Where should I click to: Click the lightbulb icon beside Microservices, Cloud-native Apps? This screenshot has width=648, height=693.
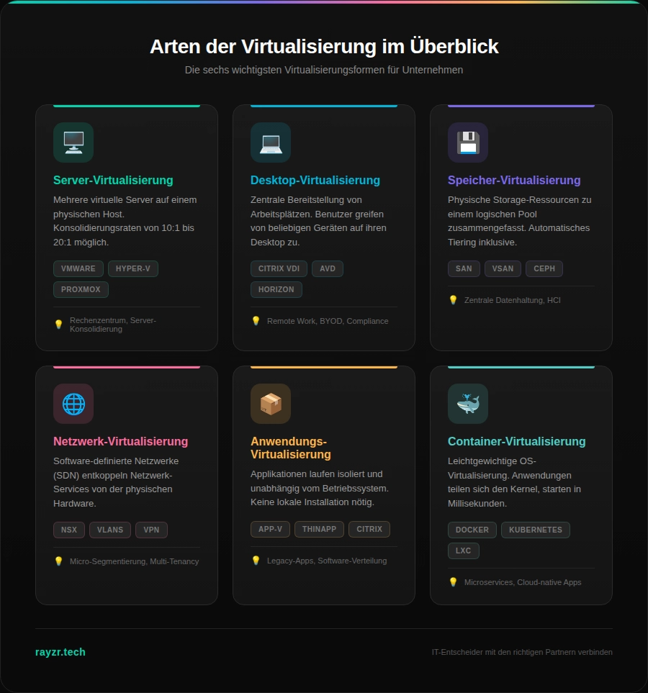point(453,582)
